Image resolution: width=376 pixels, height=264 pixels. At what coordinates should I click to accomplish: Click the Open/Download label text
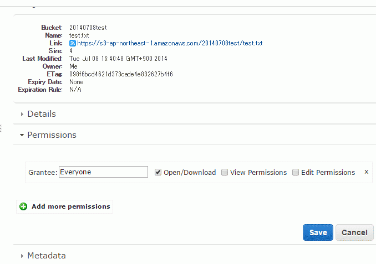pos(190,172)
